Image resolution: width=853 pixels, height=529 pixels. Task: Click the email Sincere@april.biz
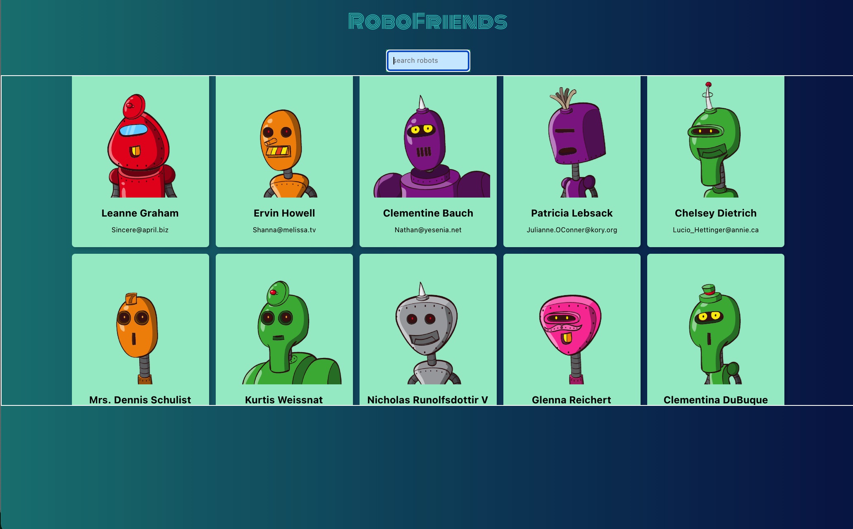pos(140,230)
